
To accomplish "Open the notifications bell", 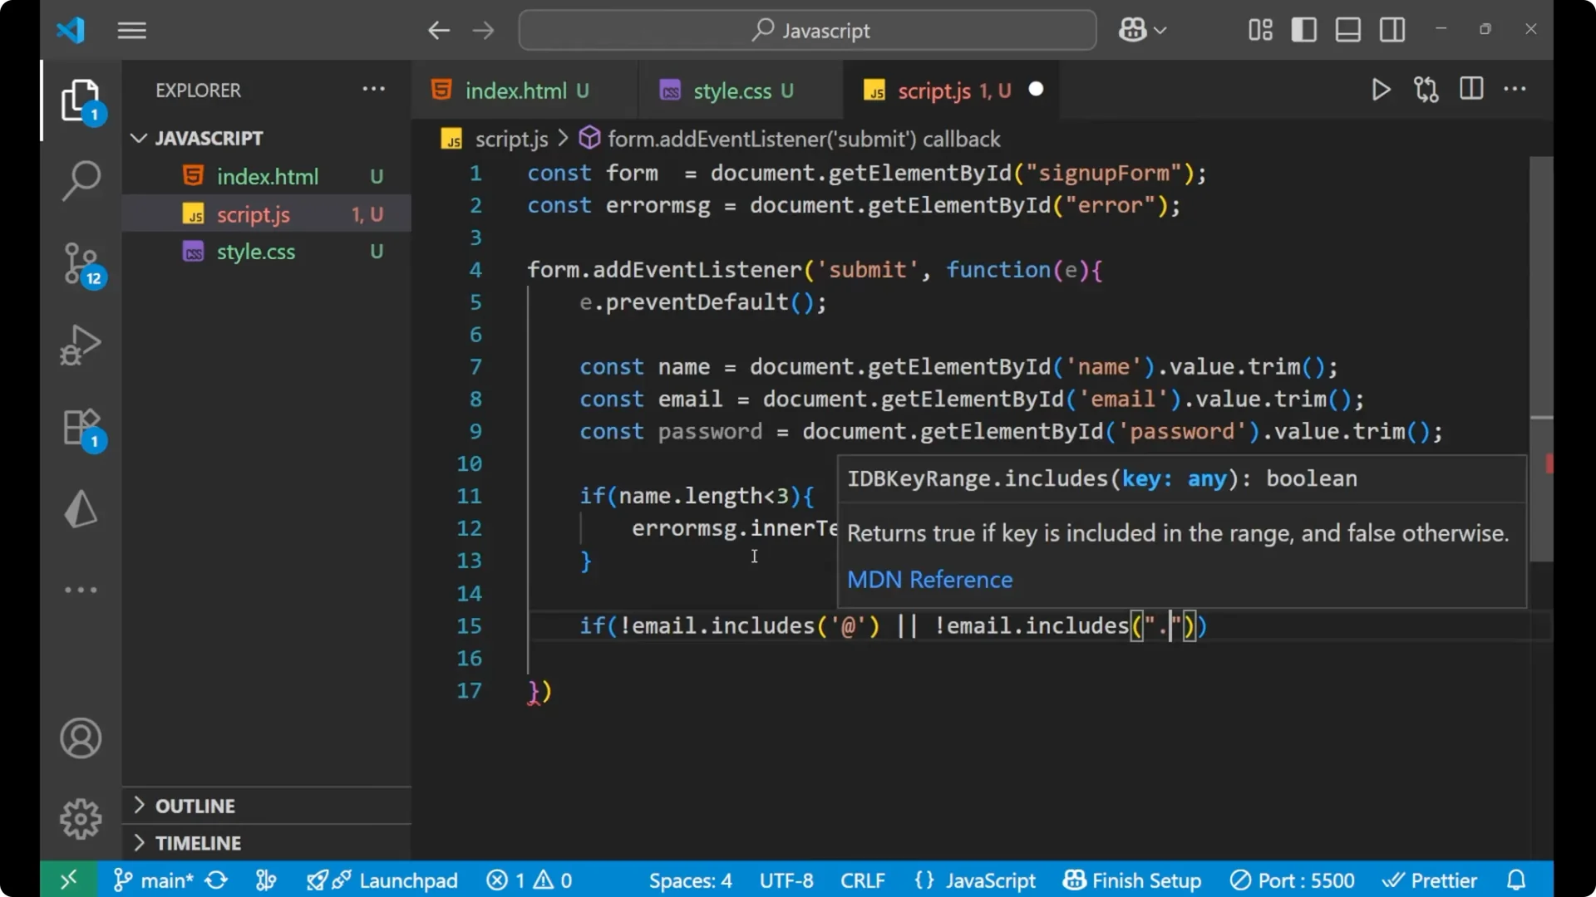I will click(x=1516, y=880).
